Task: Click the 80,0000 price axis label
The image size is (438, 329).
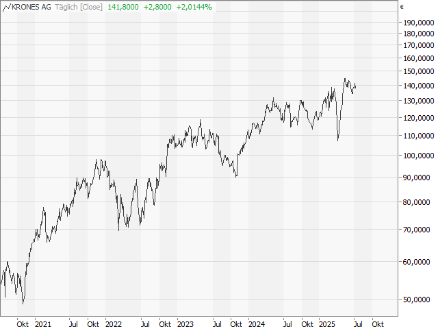Action: [x=417, y=202]
